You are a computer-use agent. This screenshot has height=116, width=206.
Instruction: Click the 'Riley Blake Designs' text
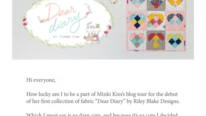157,101
